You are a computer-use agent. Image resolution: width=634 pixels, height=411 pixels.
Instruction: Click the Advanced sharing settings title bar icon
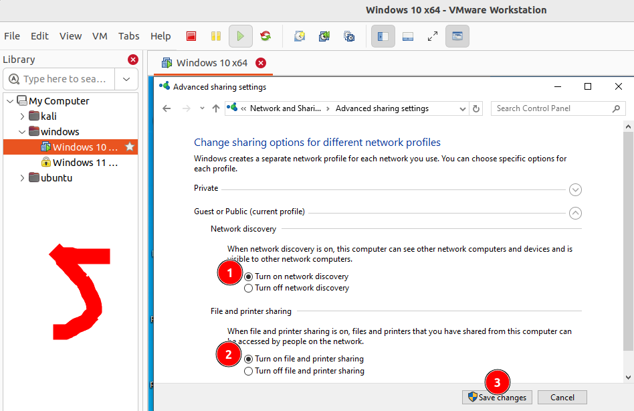click(164, 86)
